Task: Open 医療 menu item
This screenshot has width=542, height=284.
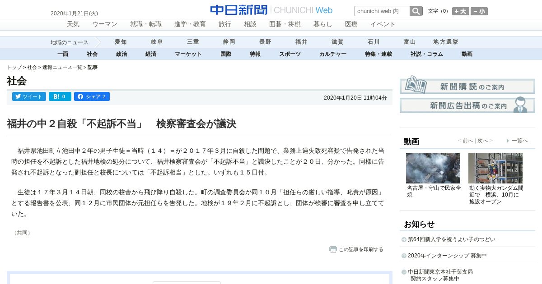Action: point(351,24)
